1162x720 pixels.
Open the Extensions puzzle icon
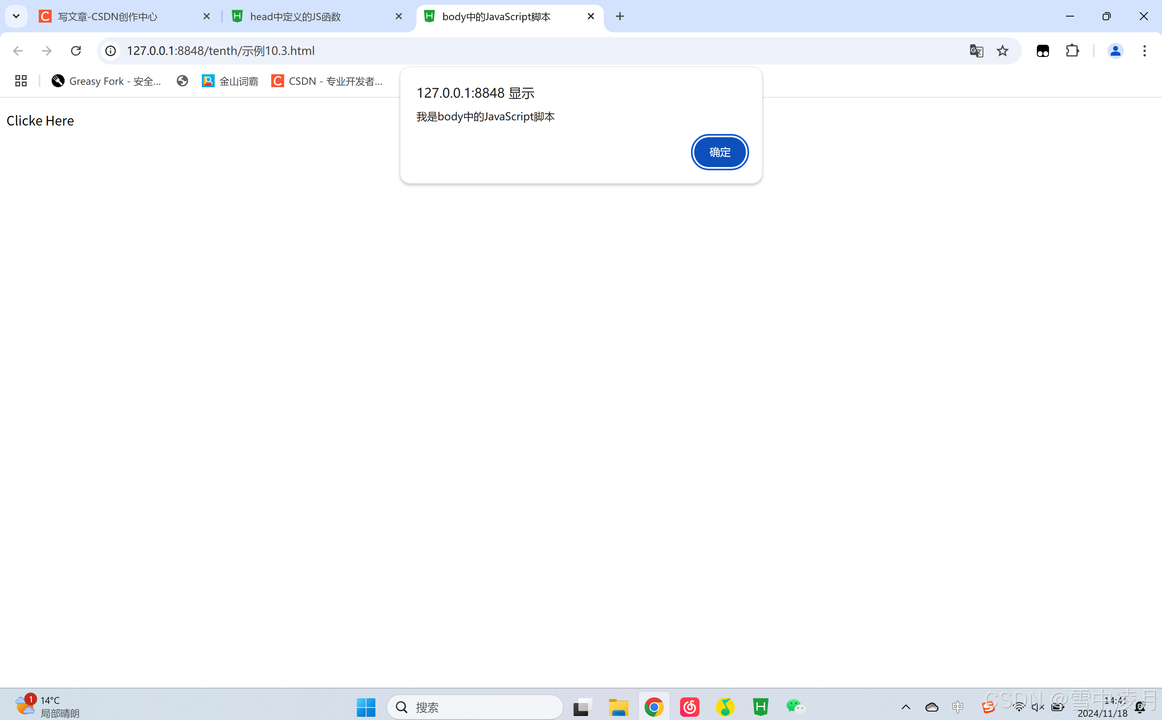click(x=1072, y=51)
